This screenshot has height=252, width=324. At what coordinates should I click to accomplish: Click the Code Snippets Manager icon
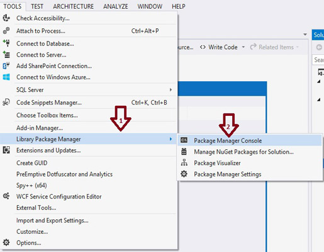6,102
